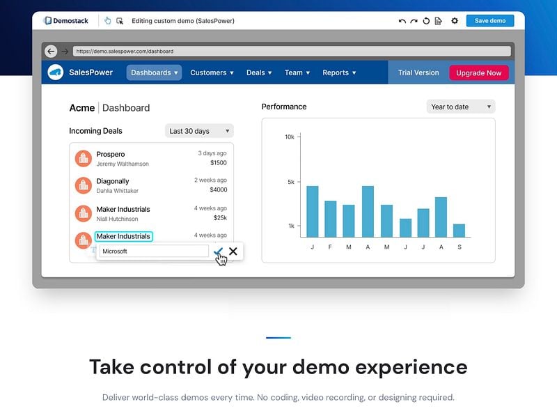Open the Year to date dropdown
The image size is (557, 418).
click(x=461, y=107)
